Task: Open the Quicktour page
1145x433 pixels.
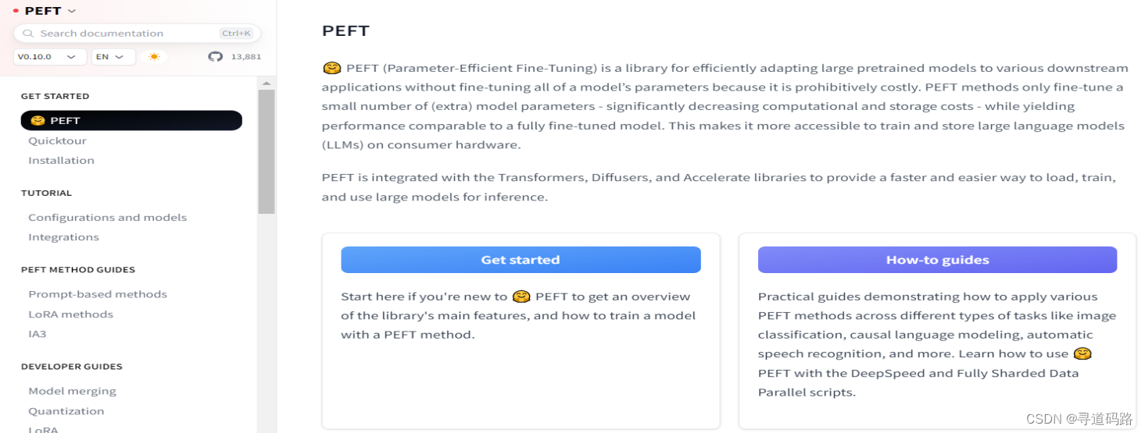Action: click(x=57, y=141)
